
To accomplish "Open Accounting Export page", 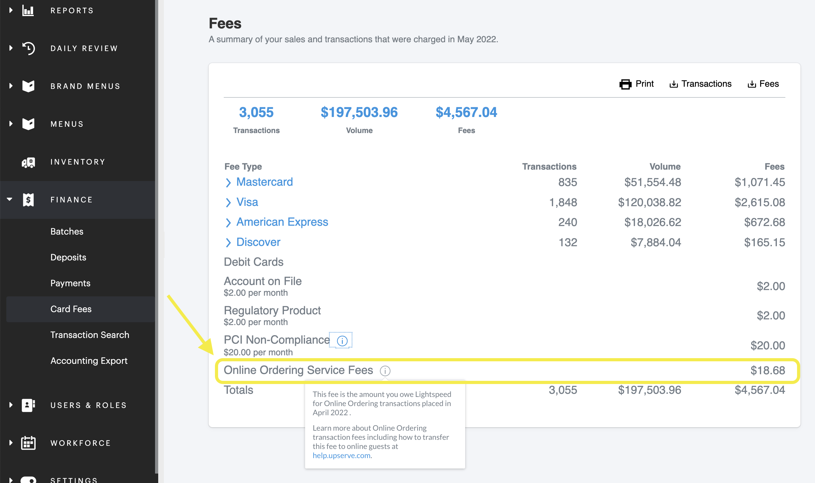I will [x=89, y=361].
